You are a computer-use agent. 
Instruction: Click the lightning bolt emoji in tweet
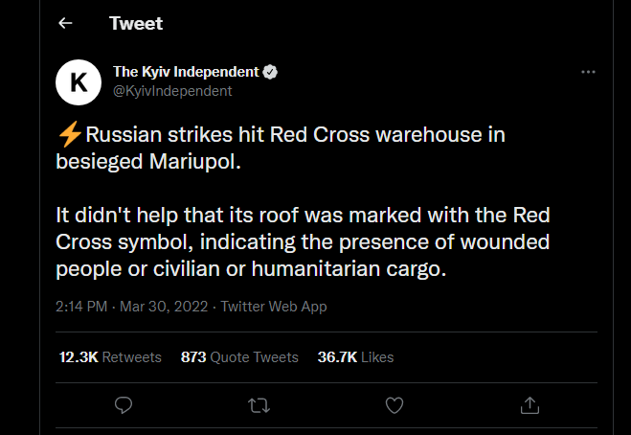[x=70, y=134]
